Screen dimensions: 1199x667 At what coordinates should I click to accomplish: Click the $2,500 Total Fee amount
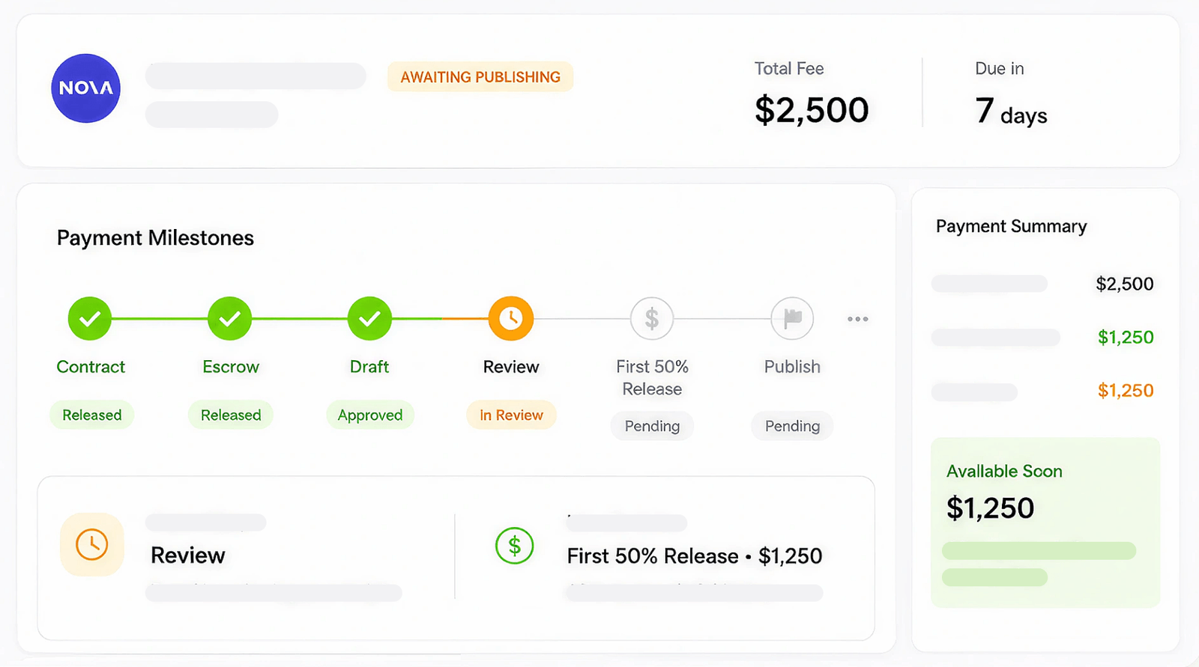click(x=812, y=110)
